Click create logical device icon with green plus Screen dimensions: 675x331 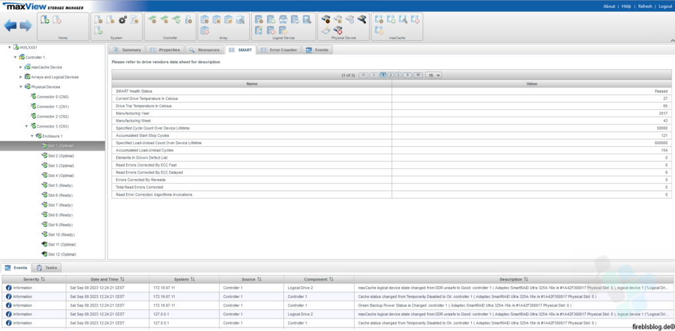pyautogui.click(x=271, y=19)
